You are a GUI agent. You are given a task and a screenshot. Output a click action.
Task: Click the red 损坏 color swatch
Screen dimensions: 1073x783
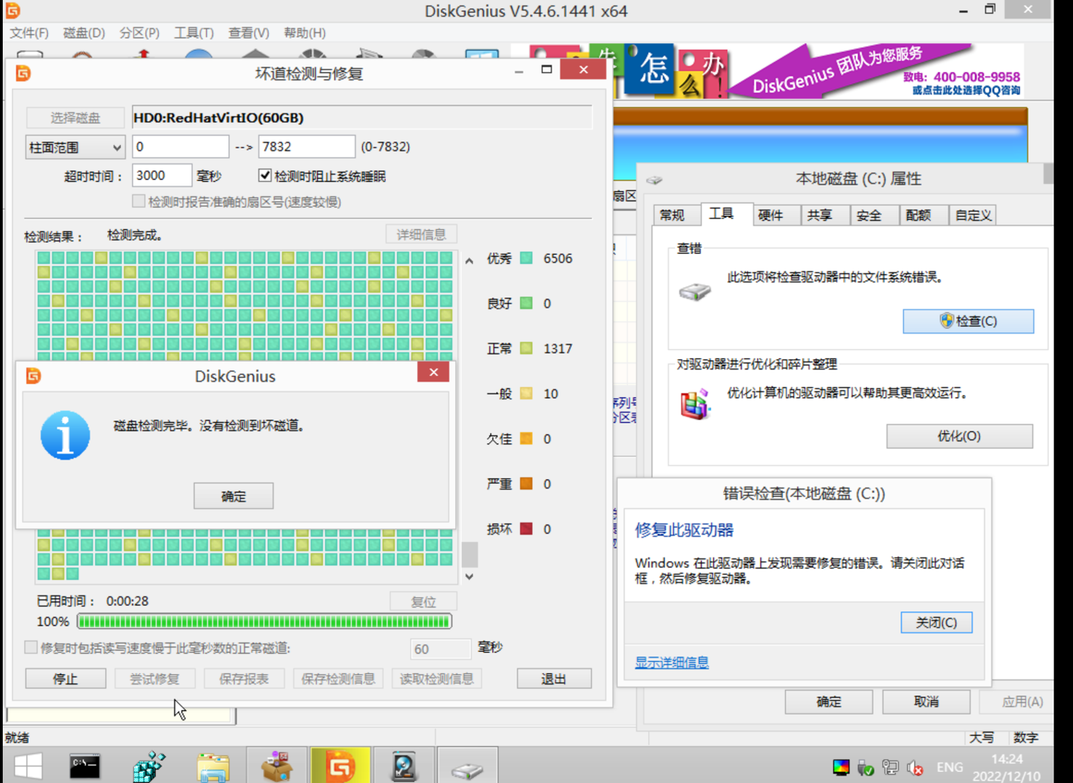click(x=527, y=529)
